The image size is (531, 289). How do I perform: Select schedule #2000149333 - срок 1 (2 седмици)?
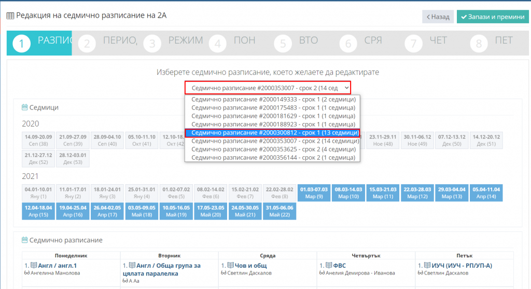272,99
